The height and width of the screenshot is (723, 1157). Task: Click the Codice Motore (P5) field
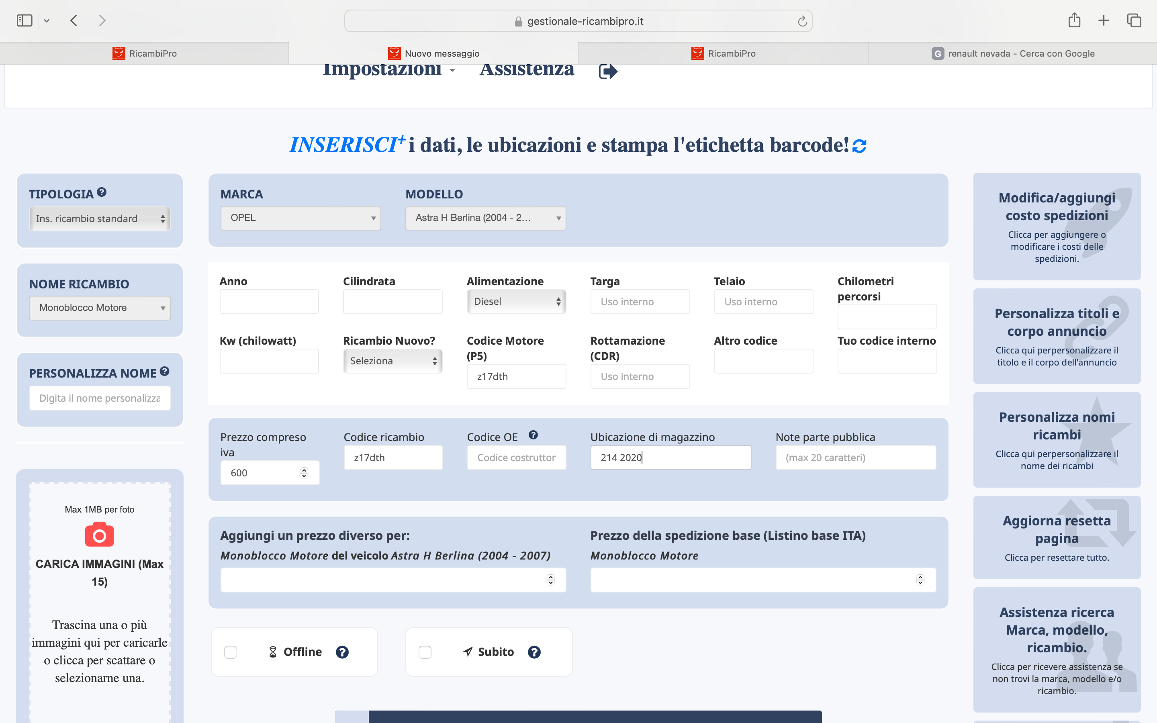(x=516, y=377)
